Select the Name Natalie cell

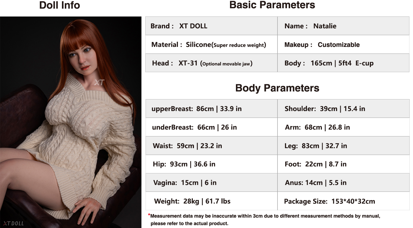click(343, 26)
